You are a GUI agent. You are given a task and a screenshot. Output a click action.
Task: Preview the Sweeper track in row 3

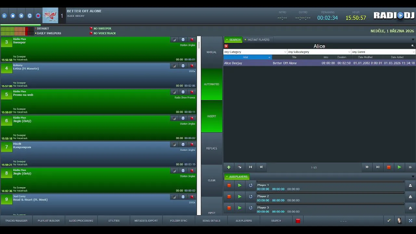[x=175, y=40]
